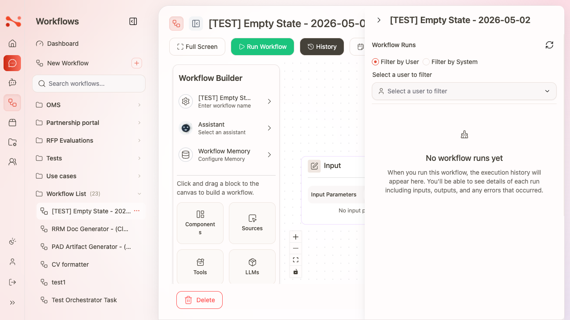The image size is (570, 320).
Task: Select the Components block
Action: tap(200, 223)
